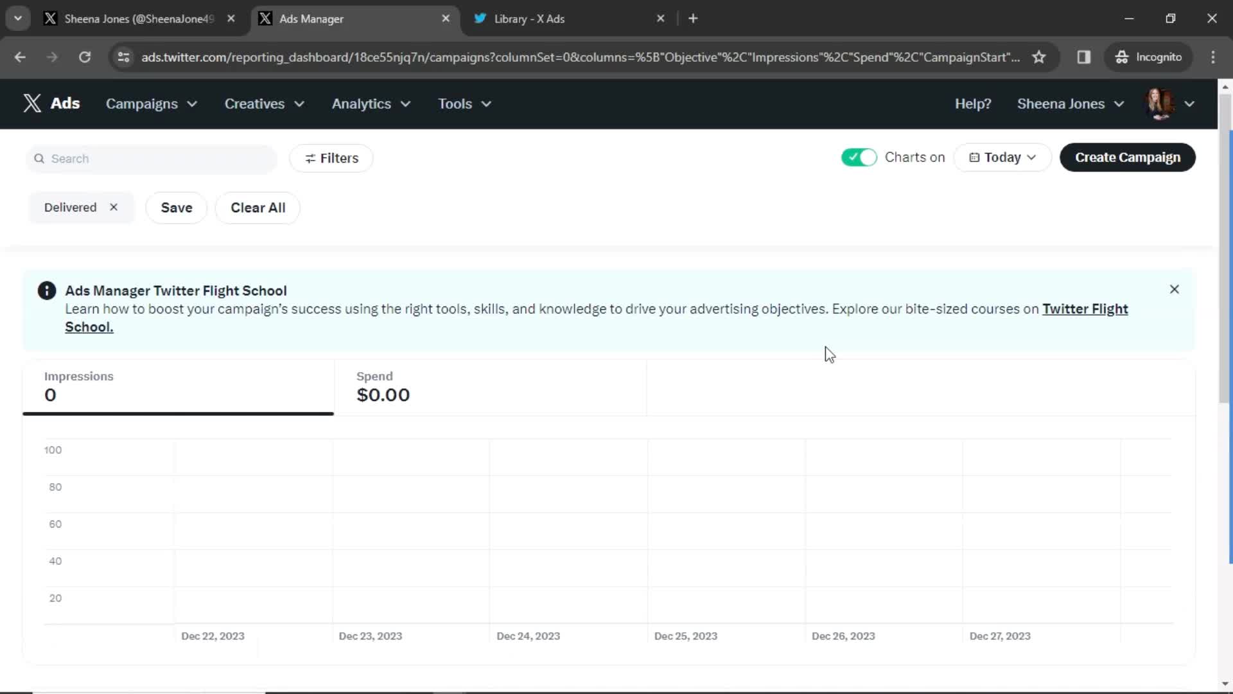Open the Tools menu
The height and width of the screenshot is (694, 1233).
pos(464,104)
